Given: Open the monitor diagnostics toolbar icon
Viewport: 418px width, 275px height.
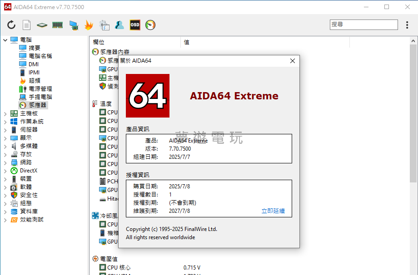Looking at the screenshot, I should pyautogui.click(x=74, y=25).
